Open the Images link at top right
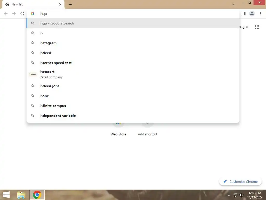 point(244,27)
